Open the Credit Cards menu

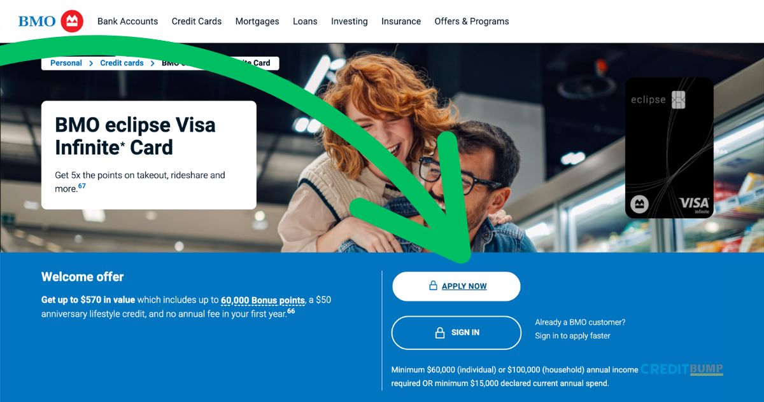click(x=197, y=21)
